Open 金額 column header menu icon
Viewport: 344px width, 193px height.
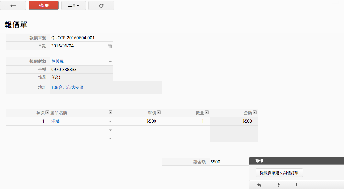[x=255, y=113]
